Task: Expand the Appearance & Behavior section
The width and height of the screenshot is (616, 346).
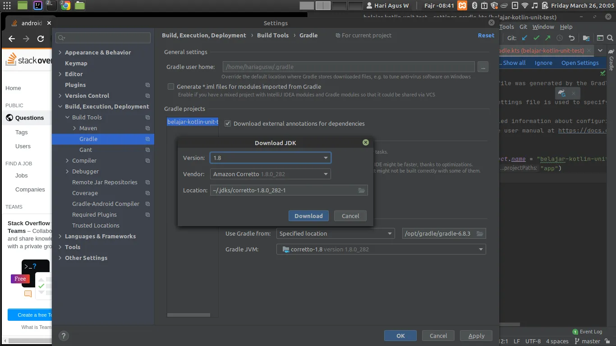Action: [60, 53]
